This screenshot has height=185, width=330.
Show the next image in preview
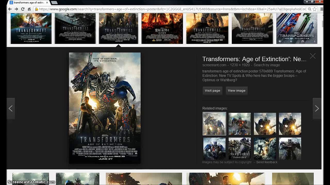[x=317, y=108]
